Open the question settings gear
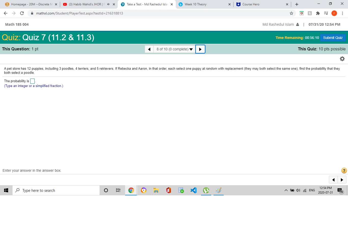 tap(342, 59)
